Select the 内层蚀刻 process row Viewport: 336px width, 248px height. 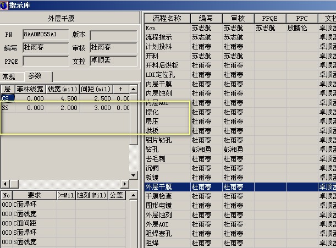point(240,93)
